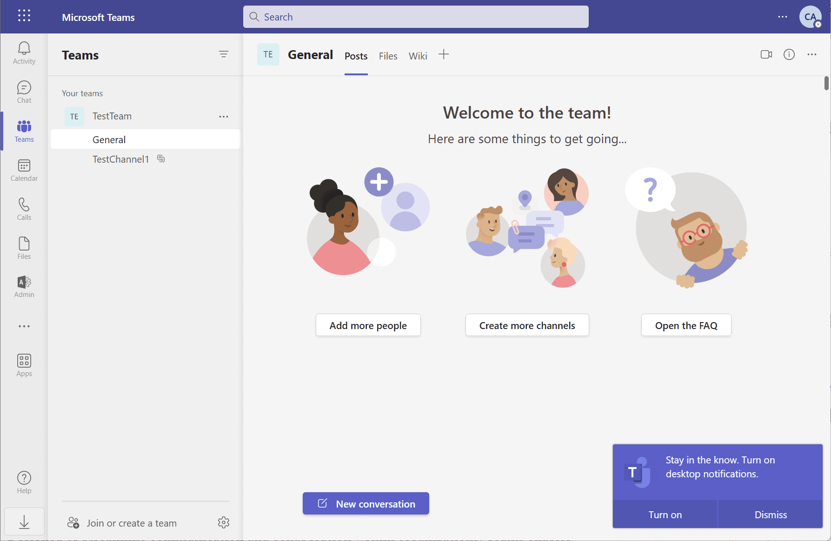Open more options for TestTeam
The image size is (831, 541).
[224, 117]
